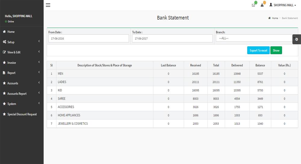Select the JEWELLERY & COSMETICS row description
Screen dimensions: 301x164
[x=73, y=124]
